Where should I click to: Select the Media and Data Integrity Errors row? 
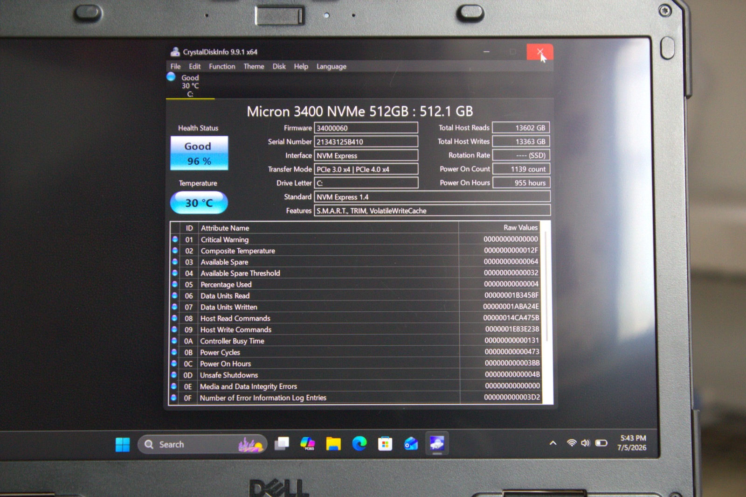point(355,386)
